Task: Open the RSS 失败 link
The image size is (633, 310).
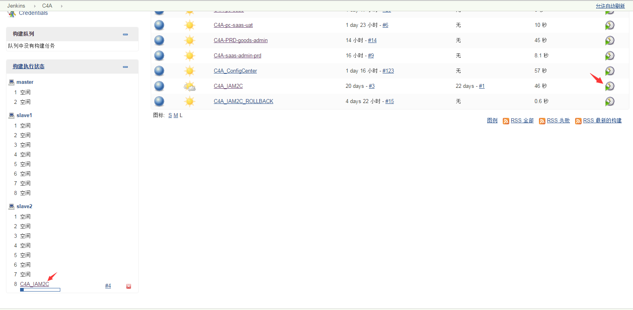Action: point(558,121)
